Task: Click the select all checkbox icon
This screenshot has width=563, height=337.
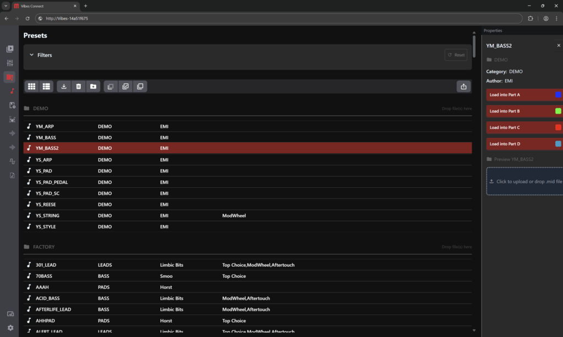Action: [x=125, y=86]
